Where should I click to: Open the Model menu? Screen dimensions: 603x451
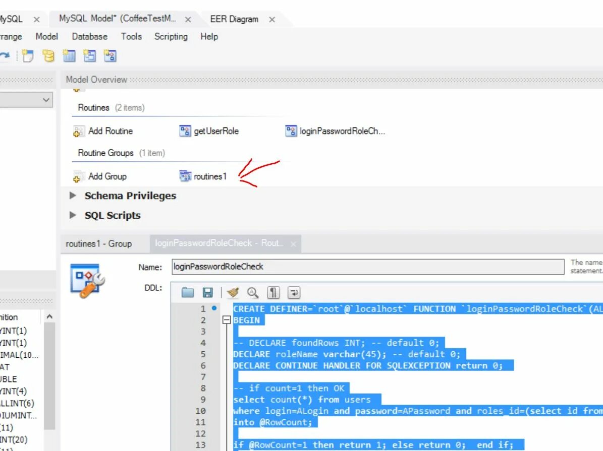click(46, 36)
